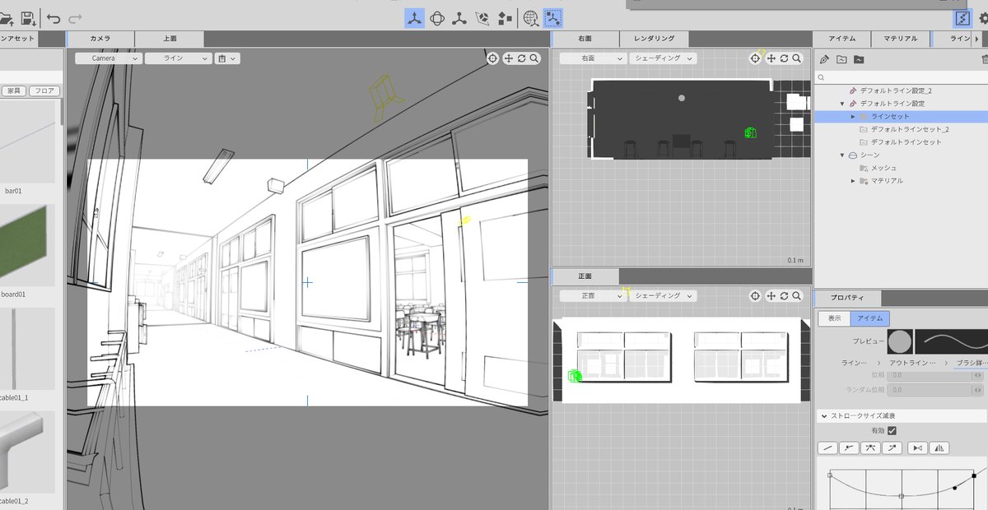The height and width of the screenshot is (510, 988).
Task: Open the マテリアル tab at the top right
Action: (x=900, y=39)
